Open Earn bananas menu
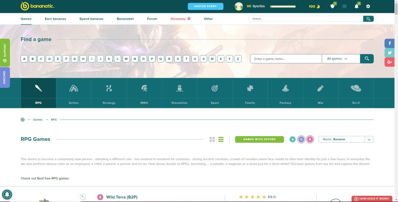This screenshot has width=398, height=202. point(55,19)
